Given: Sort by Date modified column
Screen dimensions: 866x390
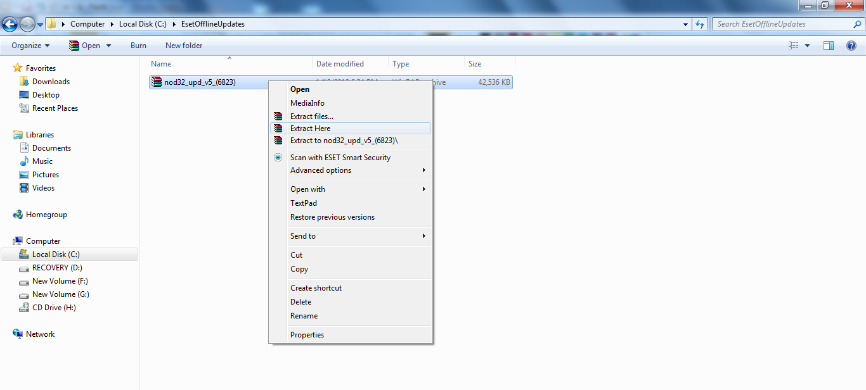Looking at the screenshot, I should click(x=340, y=64).
